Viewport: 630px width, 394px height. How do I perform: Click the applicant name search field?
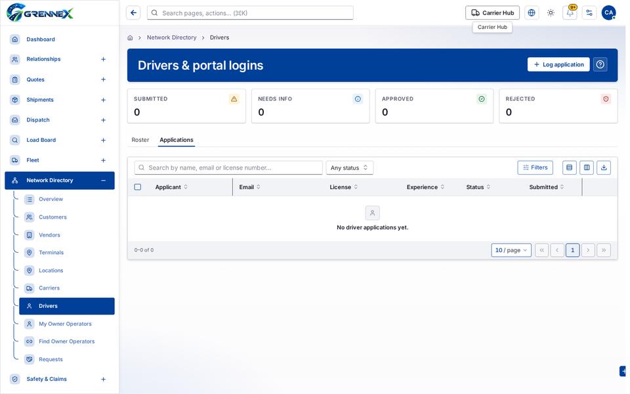click(228, 167)
